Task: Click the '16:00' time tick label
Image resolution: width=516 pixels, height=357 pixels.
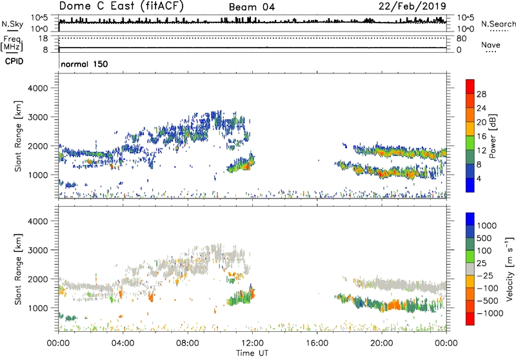Action: coord(317,343)
